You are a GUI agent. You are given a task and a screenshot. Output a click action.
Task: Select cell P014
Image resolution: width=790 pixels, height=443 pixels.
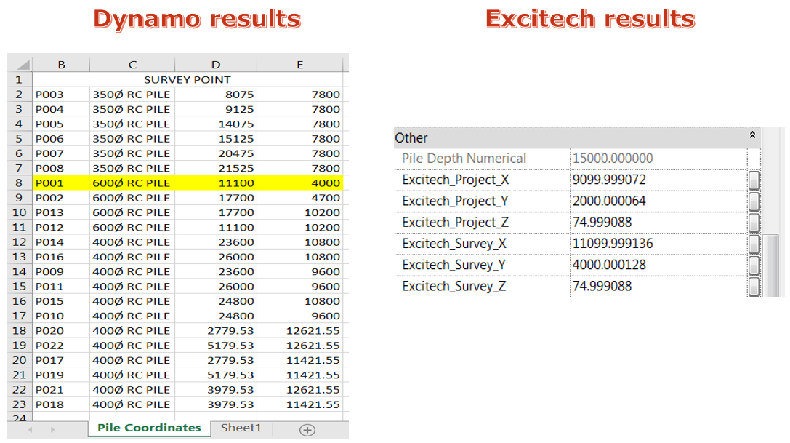[x=62, y=242]
